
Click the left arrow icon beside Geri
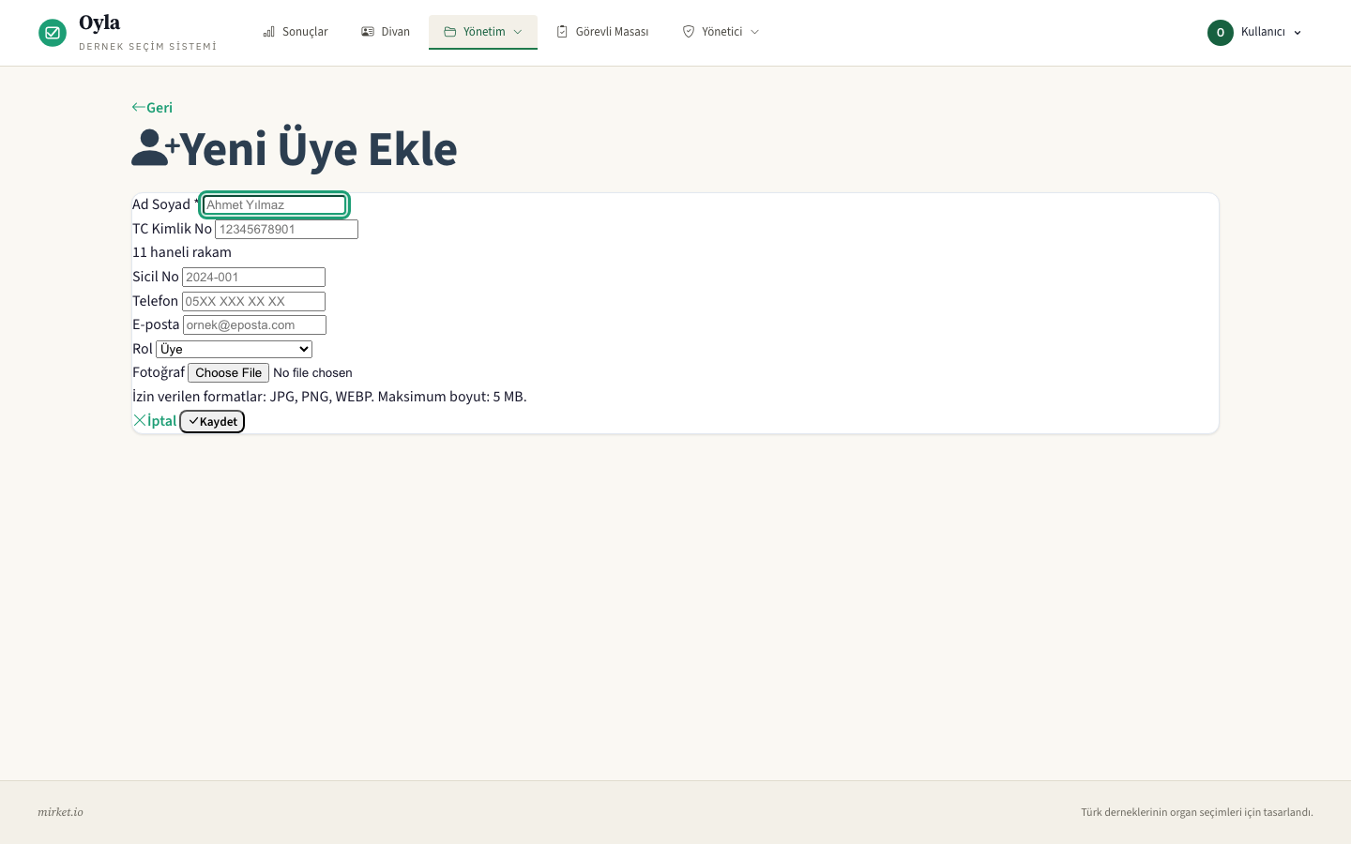(x=139, y=108)
